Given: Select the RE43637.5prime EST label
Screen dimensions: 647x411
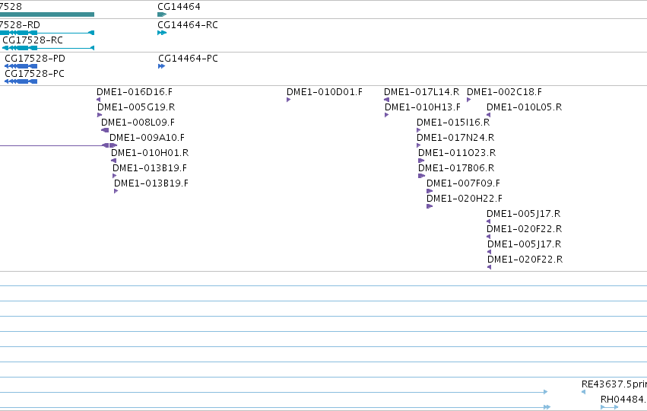Looking at the screenshot, I should (614, 384).
